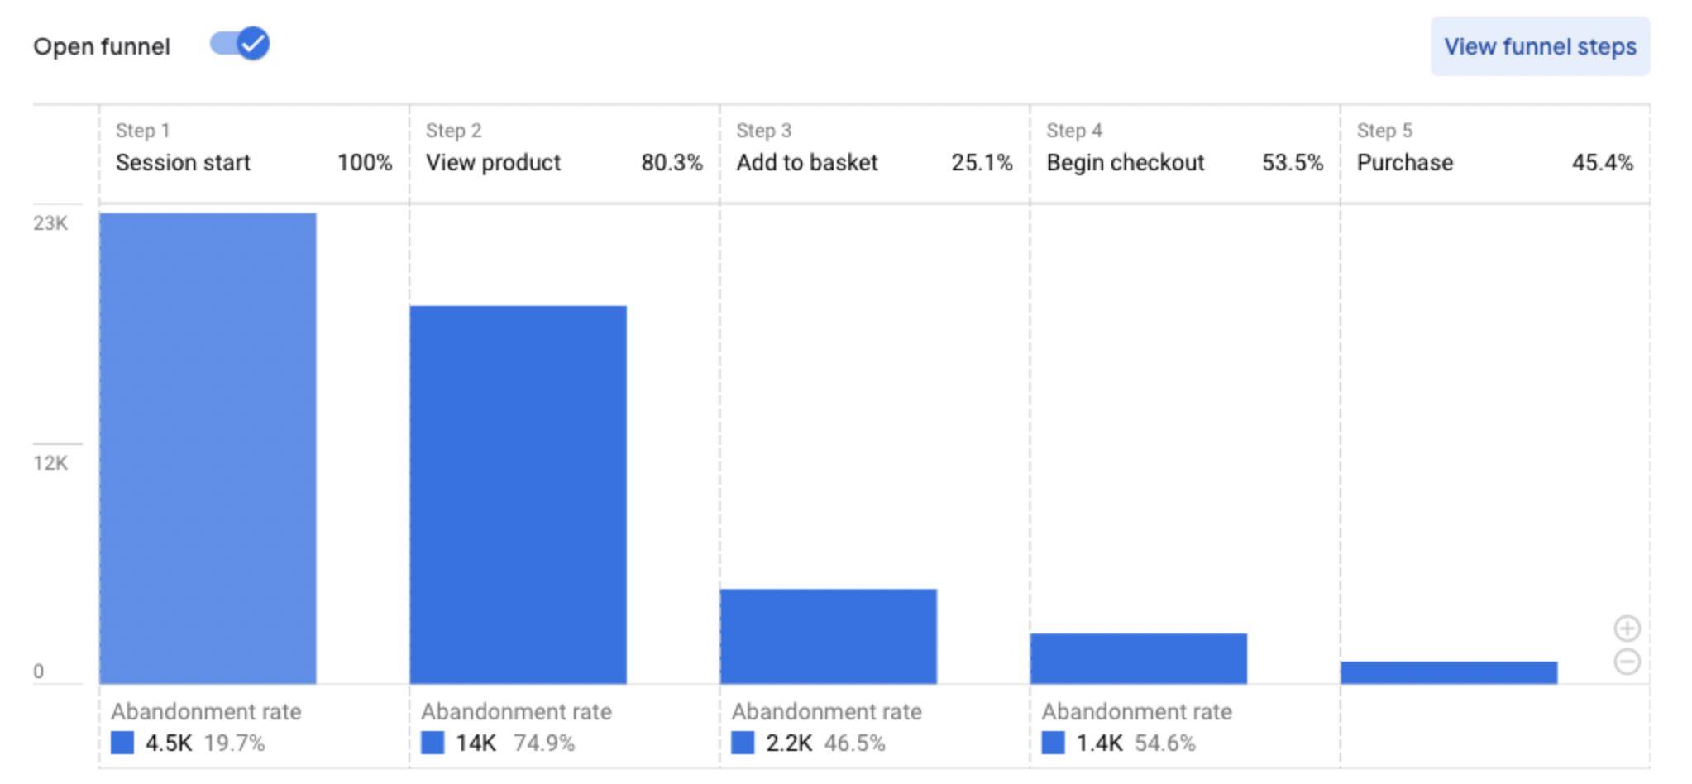
Task: Click the 1.4K abandonment color swatch
Action: (1053, 743)
